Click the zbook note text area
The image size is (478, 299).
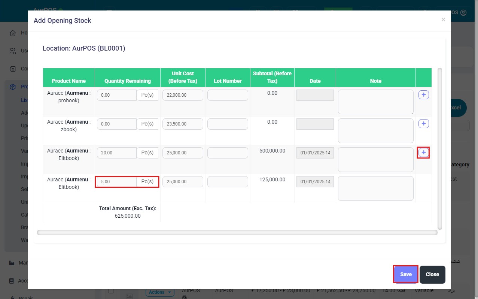click(x=376, y=131)
